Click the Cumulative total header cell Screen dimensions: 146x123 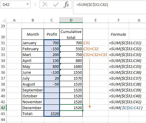[71, 34]
